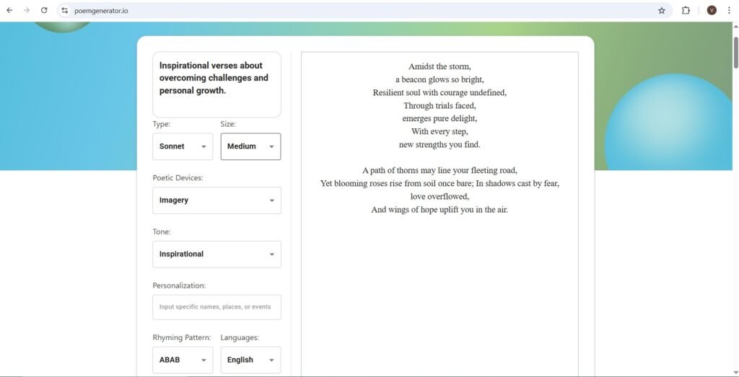Click the browser forward arrow
The image size is (739, 377).
pos(27,10)
